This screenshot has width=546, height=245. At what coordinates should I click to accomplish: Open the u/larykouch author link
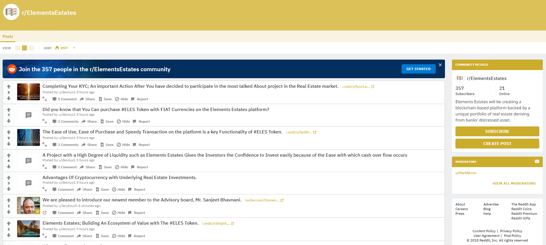pos(68,206)
